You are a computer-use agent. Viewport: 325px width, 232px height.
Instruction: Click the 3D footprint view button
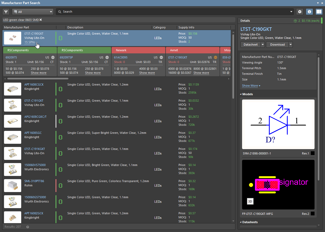[x=250, y=201]
